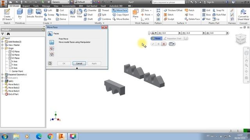
Task: Create a work Plane
Action: click(x=136, y=14)
